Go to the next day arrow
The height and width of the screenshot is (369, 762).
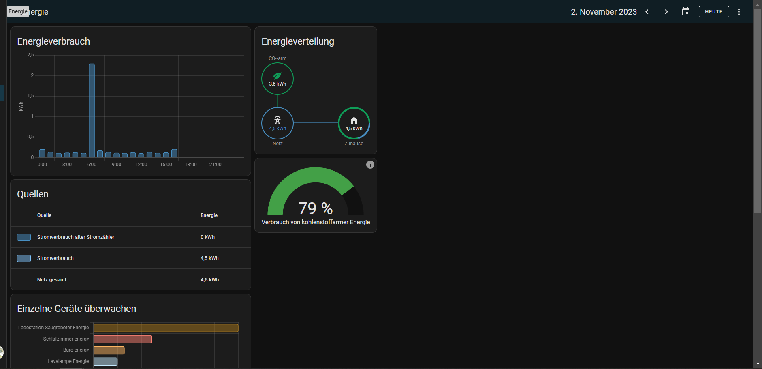pos(666,12)
